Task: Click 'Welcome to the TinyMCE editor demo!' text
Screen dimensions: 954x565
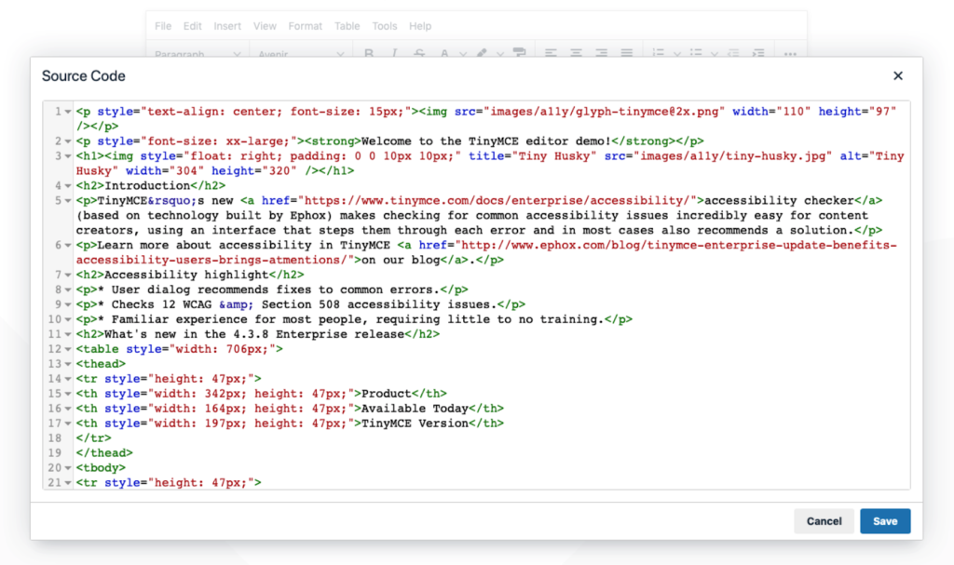Action: (486, 141)
